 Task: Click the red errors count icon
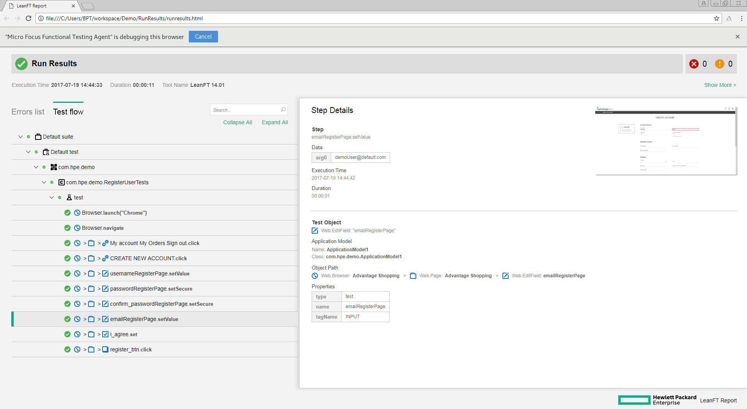click(694, 64)
